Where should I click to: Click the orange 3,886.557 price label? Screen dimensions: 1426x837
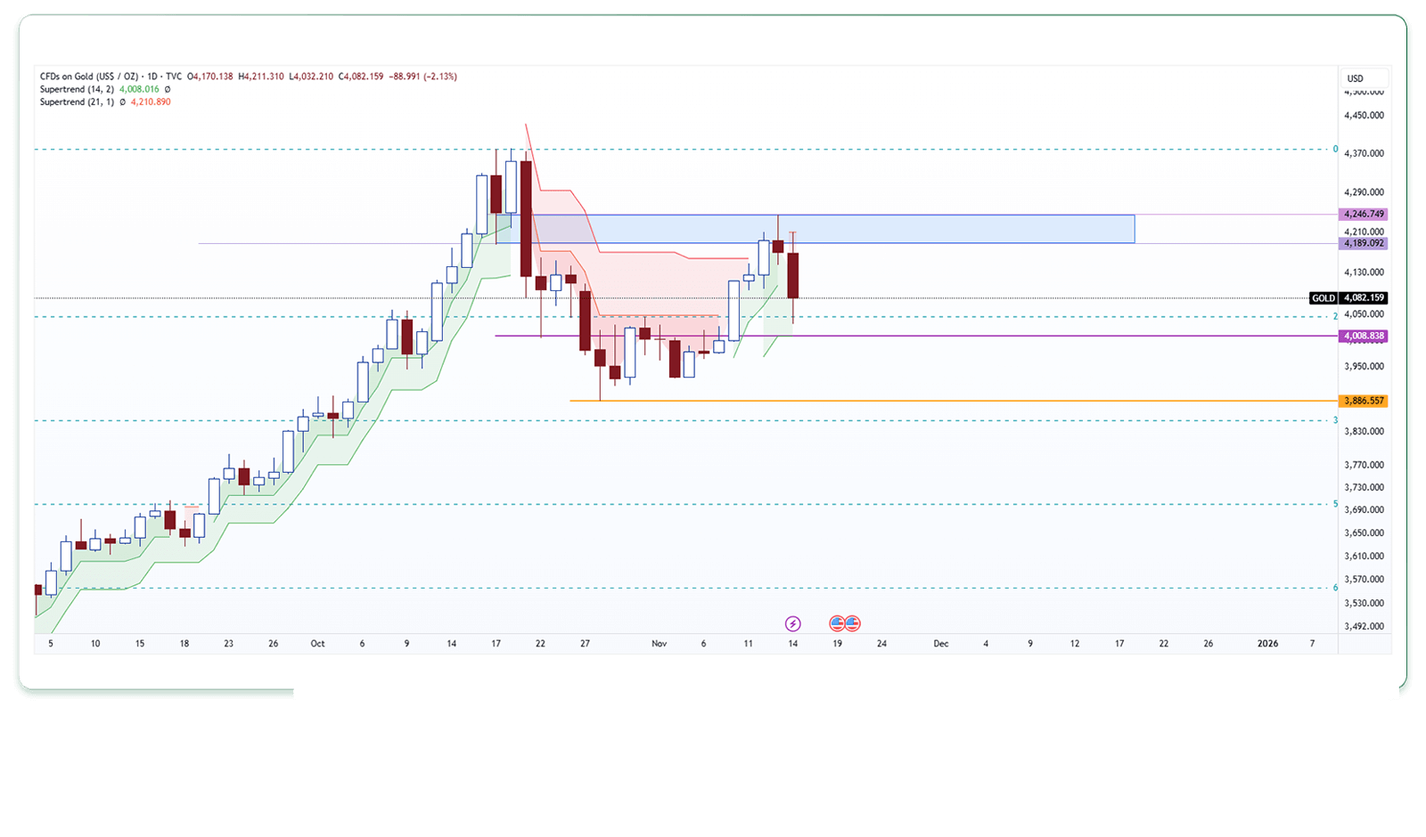point(1364,401)
